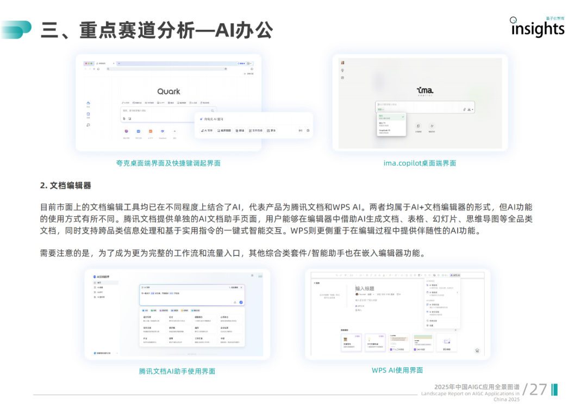The width and height of the screenshot is (587, 414).
Task: Click the keyboard icon in Quark AI popup
Action: tap(300, 130)
